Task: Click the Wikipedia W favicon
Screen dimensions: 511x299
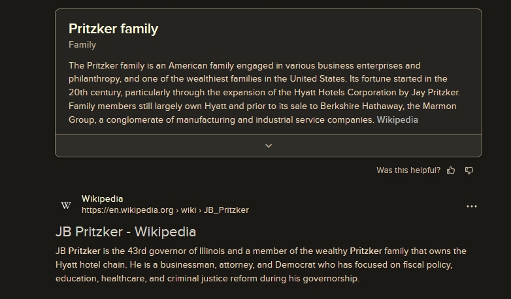Action: click(66, 206)
